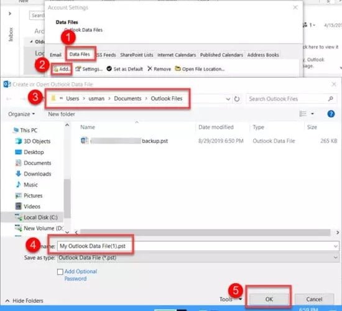
Task: Expand the File name dropdown arrow
Action: (335, 246)
